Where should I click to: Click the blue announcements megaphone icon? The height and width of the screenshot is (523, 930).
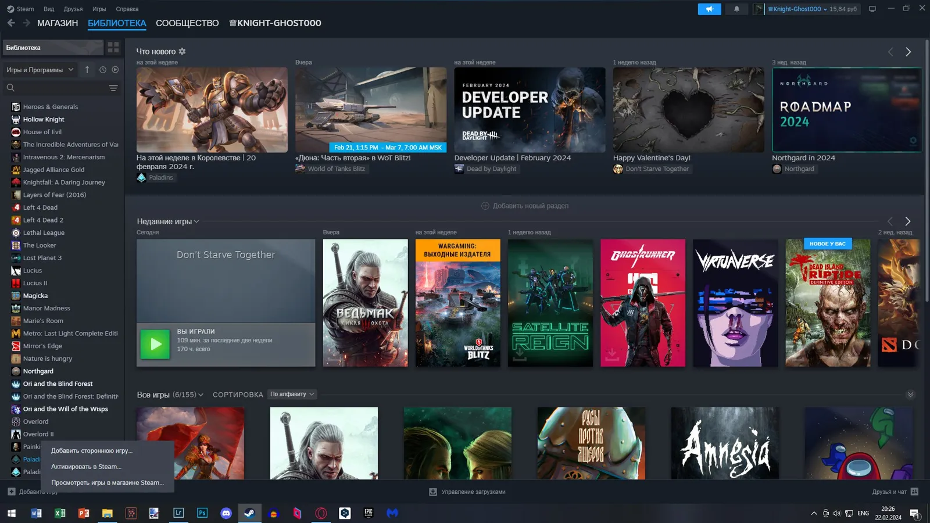(709, 9)
